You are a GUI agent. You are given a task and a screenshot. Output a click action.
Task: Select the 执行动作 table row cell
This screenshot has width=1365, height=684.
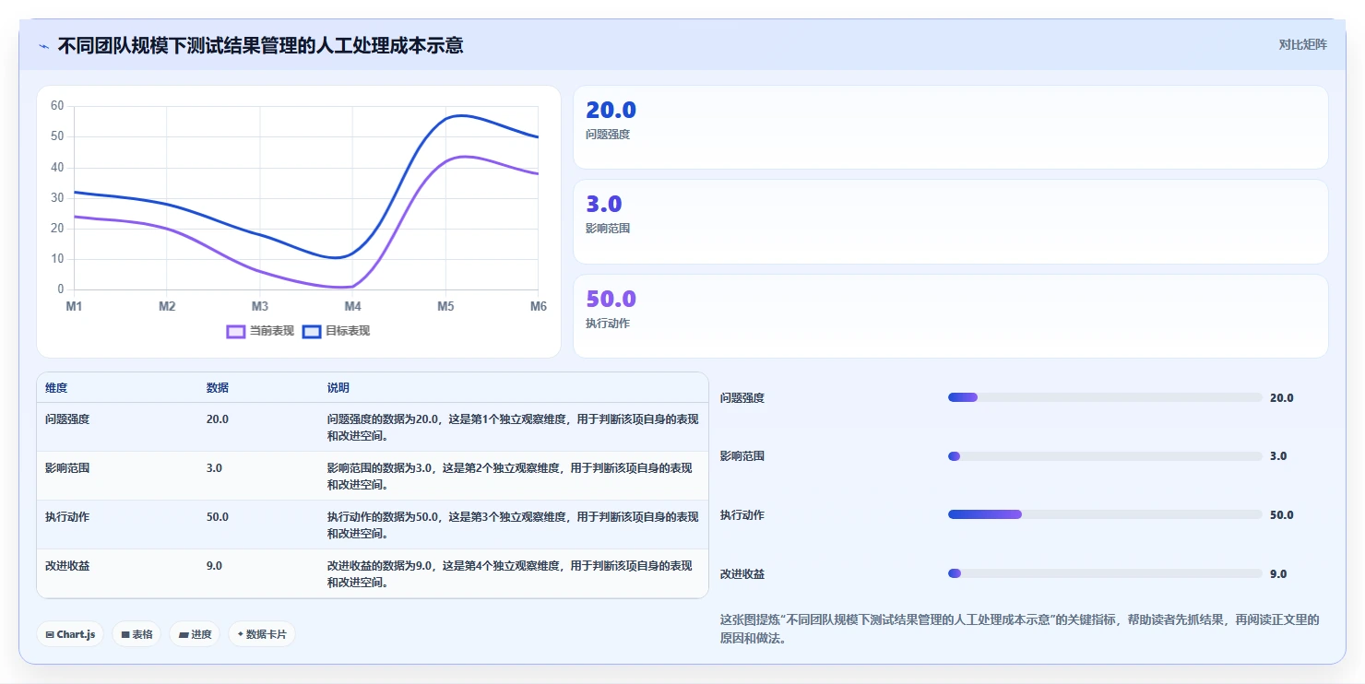coord(67,516)
